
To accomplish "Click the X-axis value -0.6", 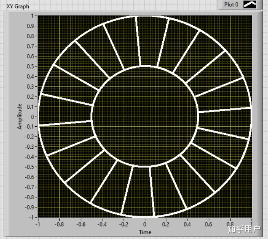I will tap(81, 224).
